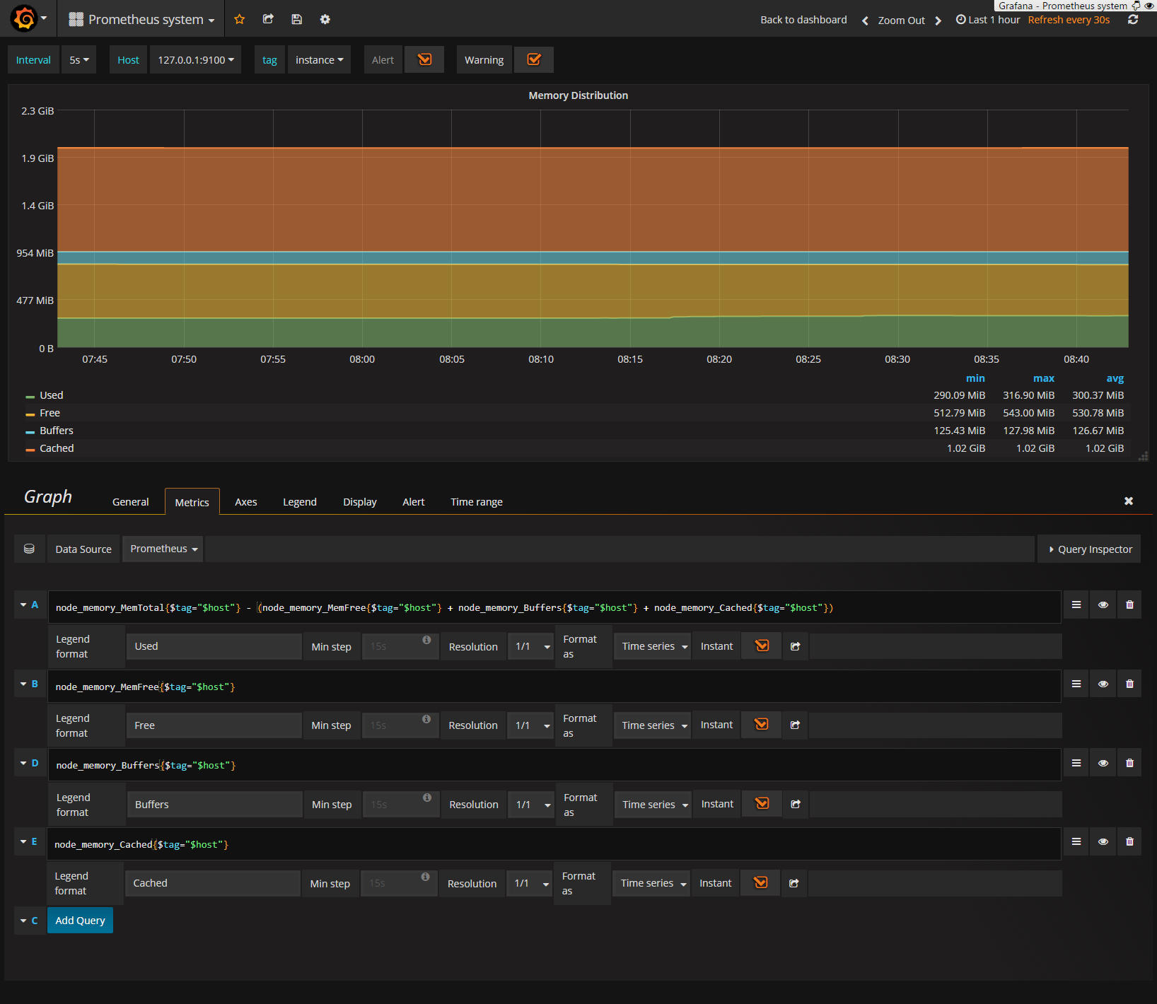This screenshot has height=1004, width=1157.
Task: Close the graph editor with the X
Action: coord(1129,501)
